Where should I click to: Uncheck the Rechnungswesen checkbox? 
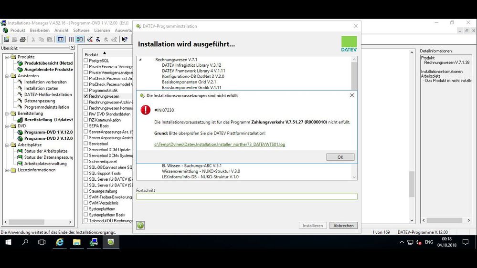86,96
